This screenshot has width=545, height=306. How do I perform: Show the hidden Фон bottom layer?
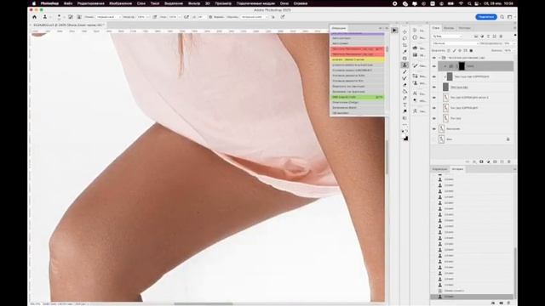click(434, 139)
